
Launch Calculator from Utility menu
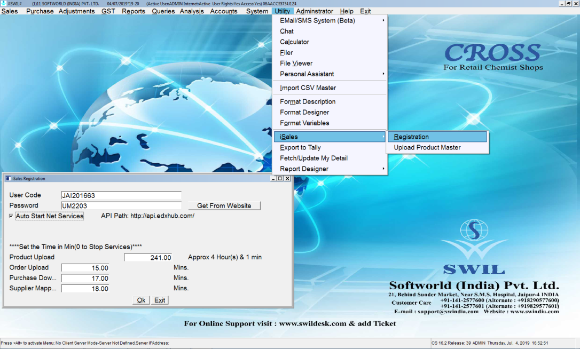pos(330,42)
